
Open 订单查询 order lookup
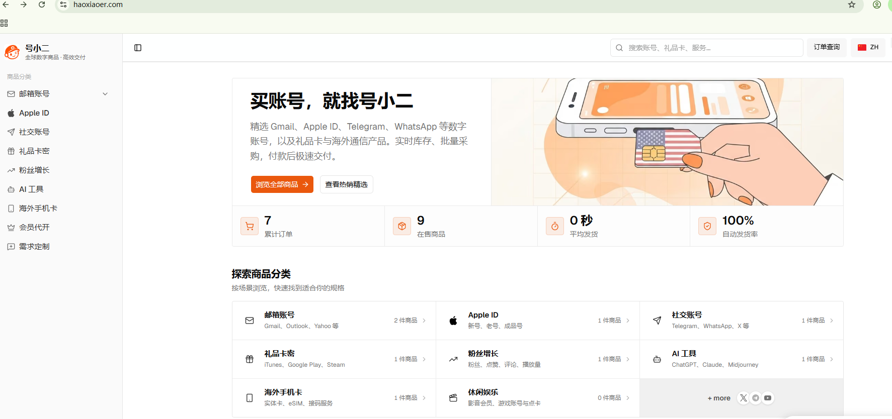(x=827, y=47)
